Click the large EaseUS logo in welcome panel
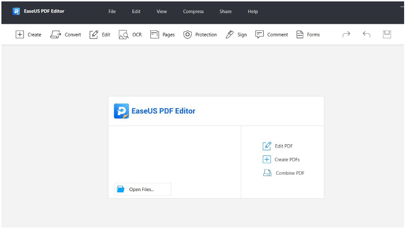 (122, 111)
